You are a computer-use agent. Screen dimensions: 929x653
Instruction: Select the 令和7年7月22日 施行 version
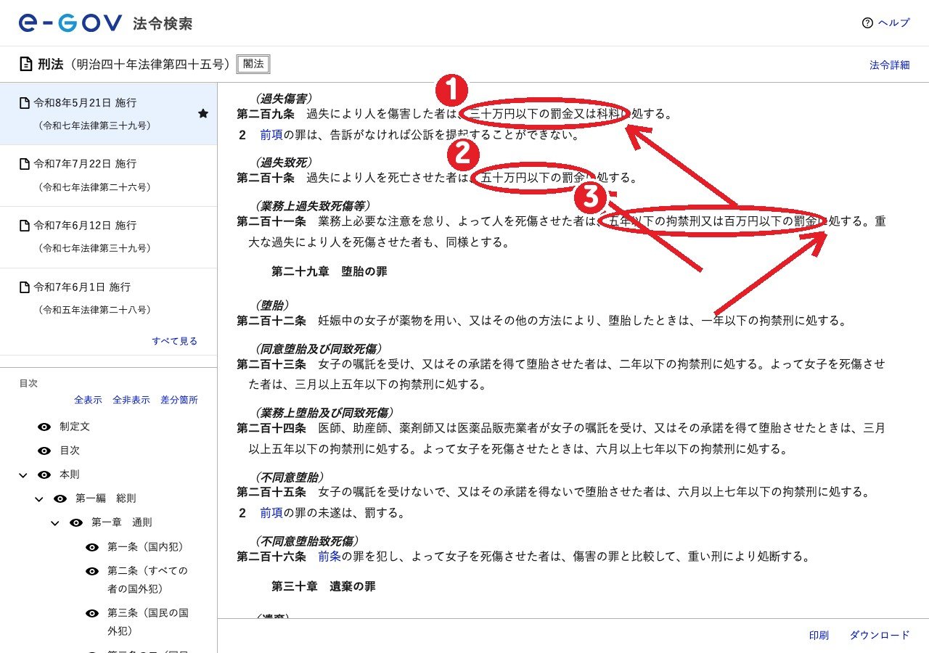point(108,176)
